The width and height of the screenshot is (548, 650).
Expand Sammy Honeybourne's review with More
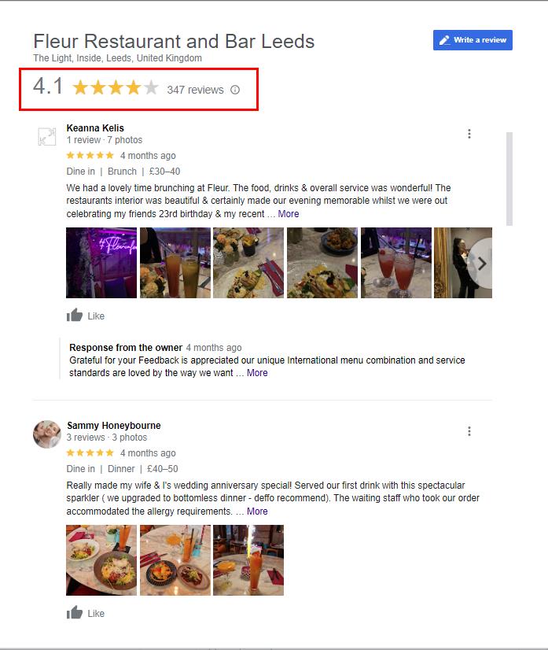click(x=257, y=512)
